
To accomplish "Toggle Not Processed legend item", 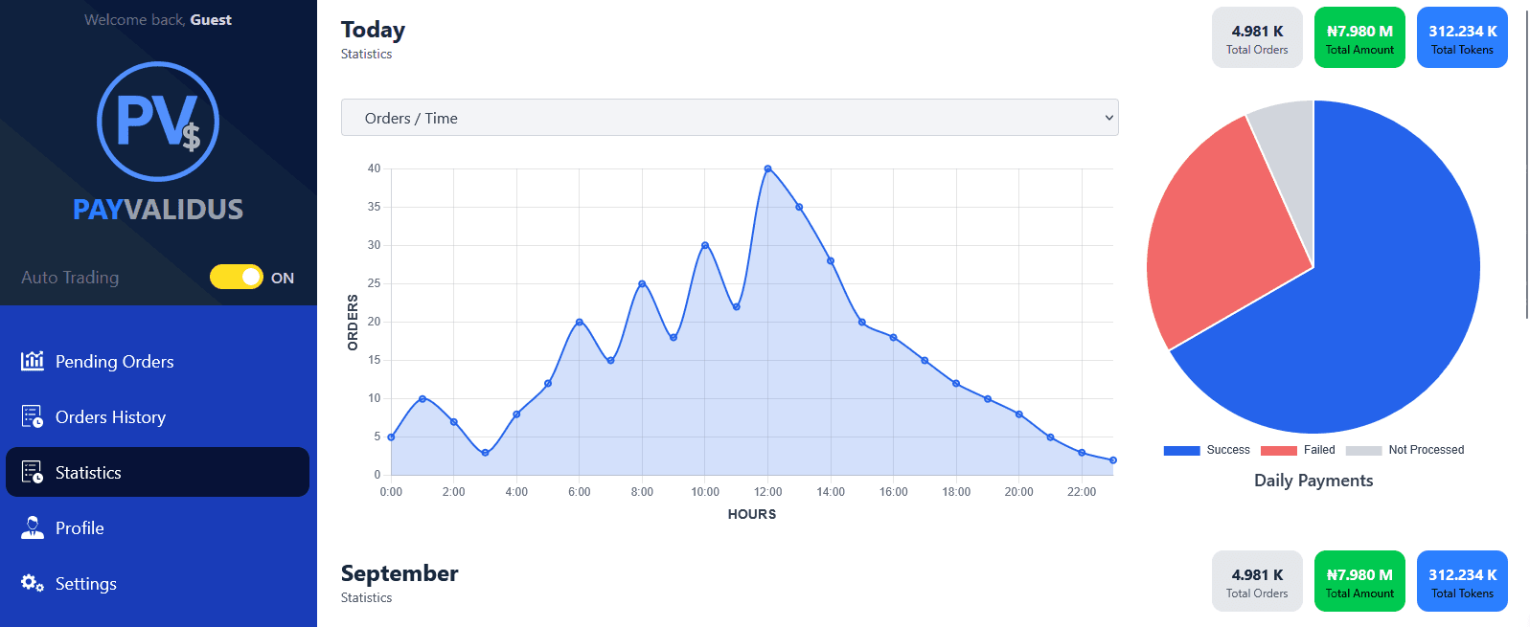I will 1404,450.
